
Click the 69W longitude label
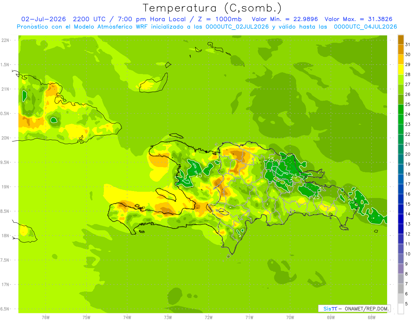click(331, 317)
